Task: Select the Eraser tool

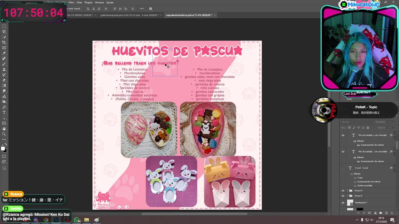Action: (4, 80)
